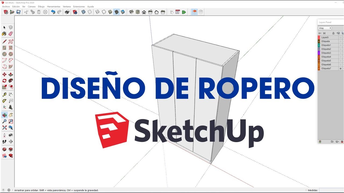This screenshot has width=344, height=193.
Task: Save model with the floppy disk icon
Action: [18, 12]
